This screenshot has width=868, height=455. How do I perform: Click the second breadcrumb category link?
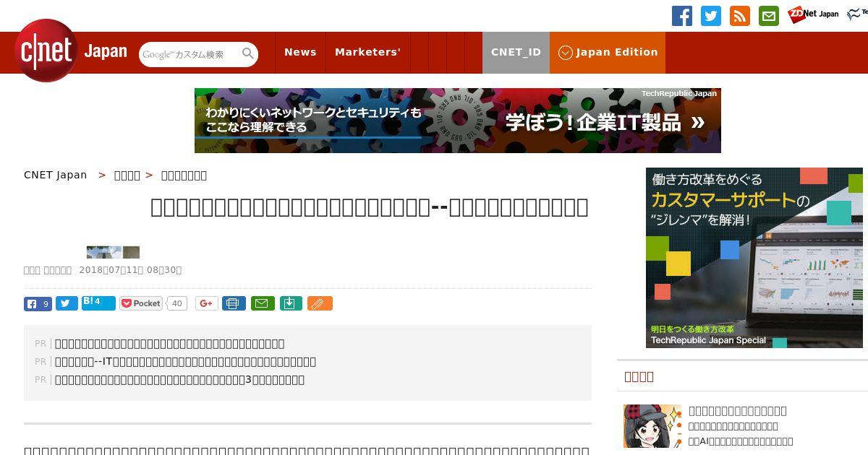point(127,175)
